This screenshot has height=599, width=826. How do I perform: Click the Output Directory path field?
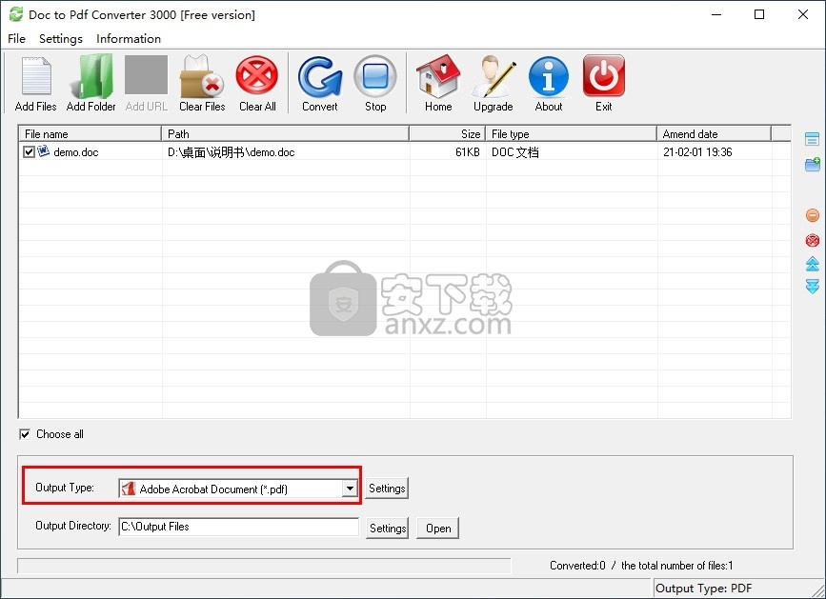click(238, 527)
